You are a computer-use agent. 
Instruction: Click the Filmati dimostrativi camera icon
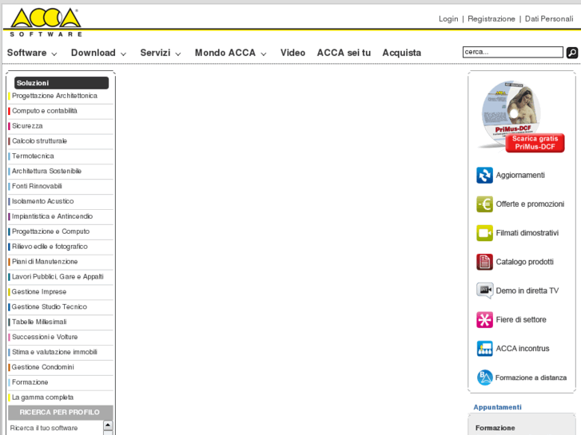(484, 233)
